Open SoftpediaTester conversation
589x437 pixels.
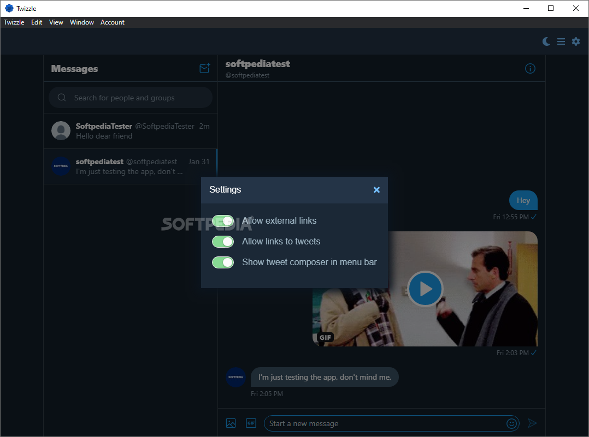click(131, 131)
